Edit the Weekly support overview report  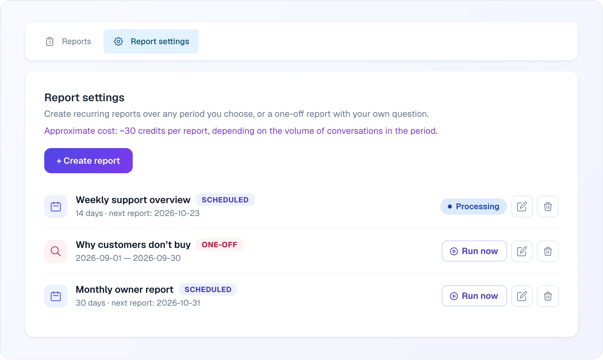(522, 206)
